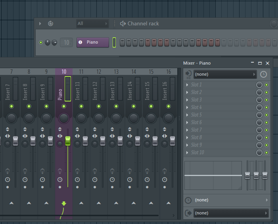Click the input latency clock icon

tap(263, 74)
